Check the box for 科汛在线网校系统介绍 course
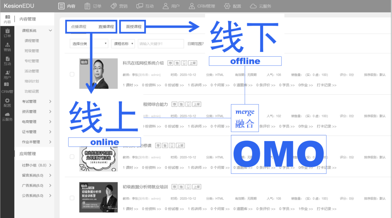This screenshot has height=218, width=392. [72, 74]
